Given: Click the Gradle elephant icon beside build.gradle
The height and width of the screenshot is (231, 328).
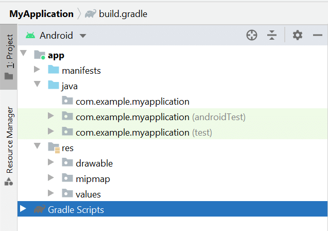Looking at the screenshot, I should (91, 13).
